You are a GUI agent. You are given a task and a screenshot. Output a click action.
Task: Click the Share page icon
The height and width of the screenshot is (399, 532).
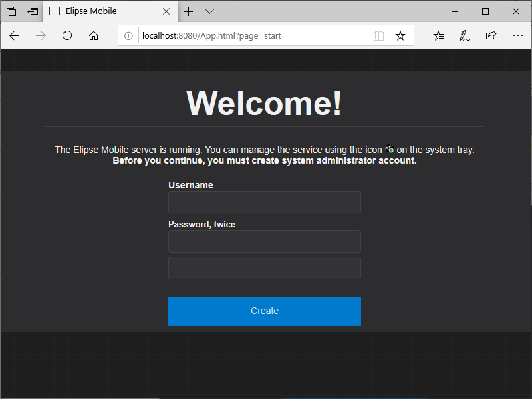coord(491,35)
